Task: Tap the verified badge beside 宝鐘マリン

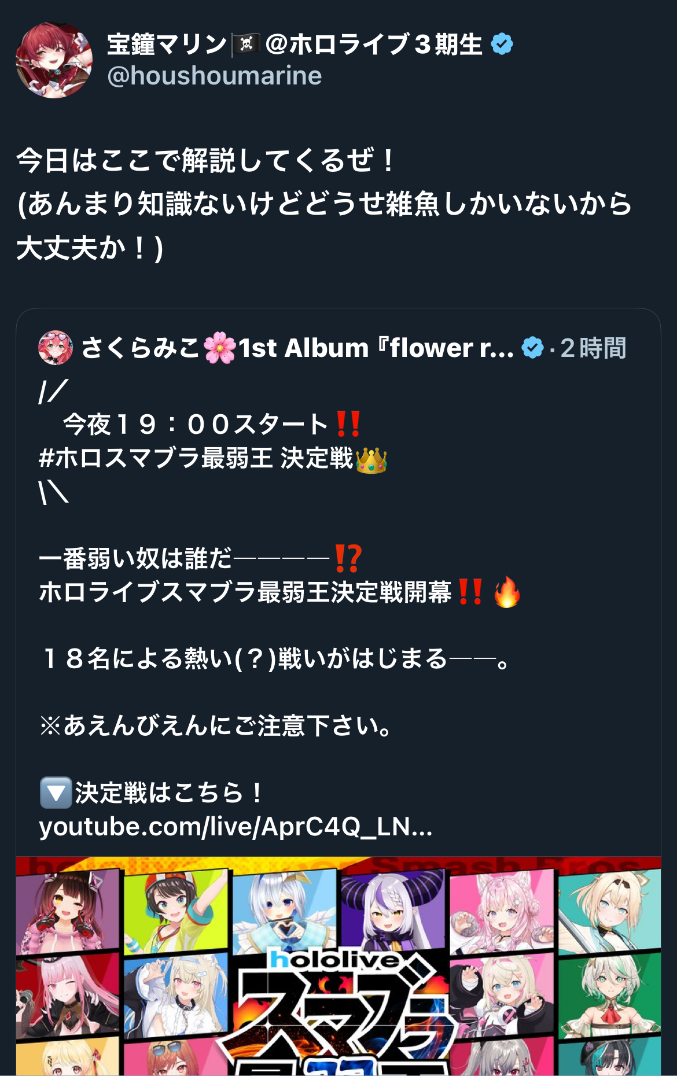Action: pos(502,44)
